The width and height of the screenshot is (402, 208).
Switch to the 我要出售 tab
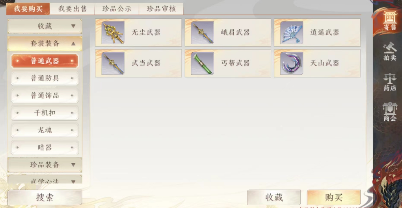coord(72,9)
